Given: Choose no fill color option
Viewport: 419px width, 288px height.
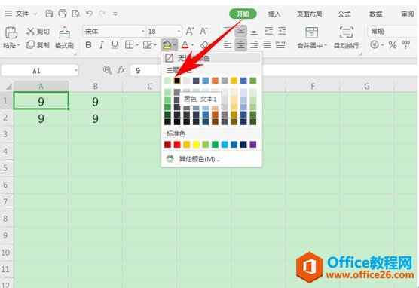Looking at the screenshot, I should point(211,58).
